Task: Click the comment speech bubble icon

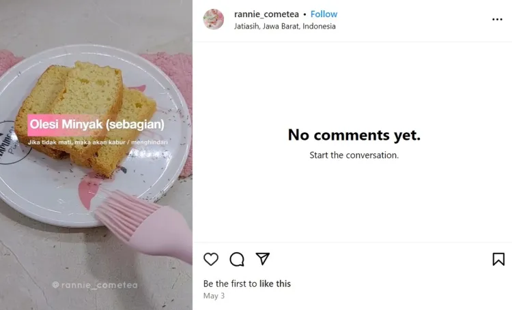Action: [237, 259]
